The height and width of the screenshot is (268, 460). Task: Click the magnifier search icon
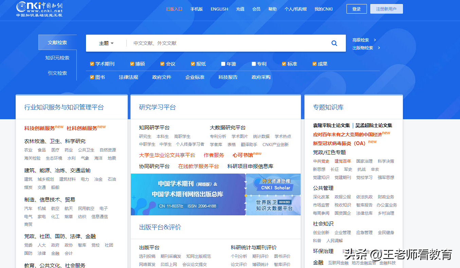point(334,43)
